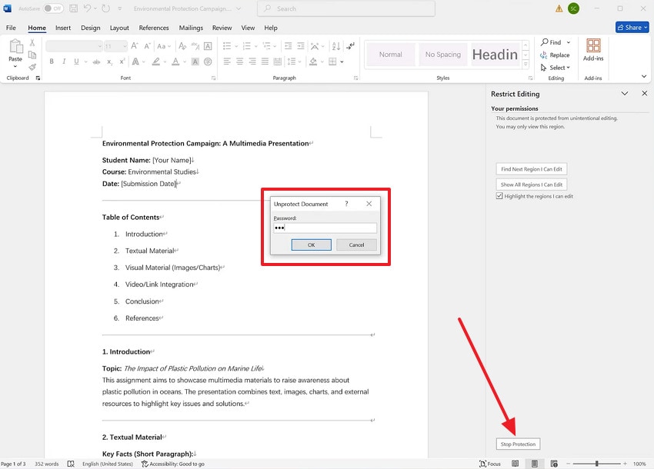The height and width of the screenshot is (469, 654).
Task: Open the Layout tab
Action: pyautogui.click(x=119, y=28)
